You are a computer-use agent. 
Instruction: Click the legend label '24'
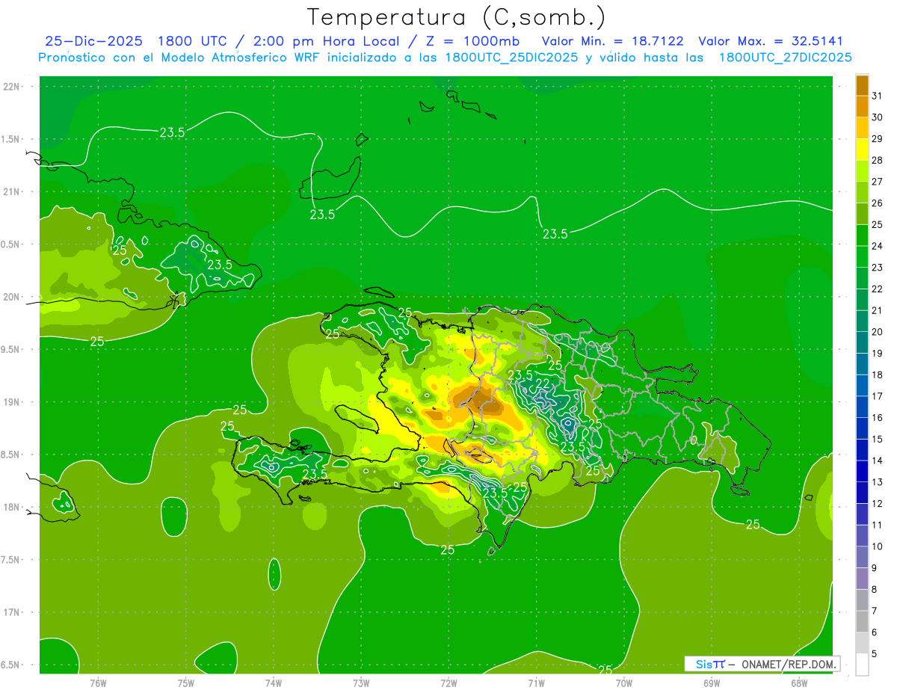tap(878, 246)
